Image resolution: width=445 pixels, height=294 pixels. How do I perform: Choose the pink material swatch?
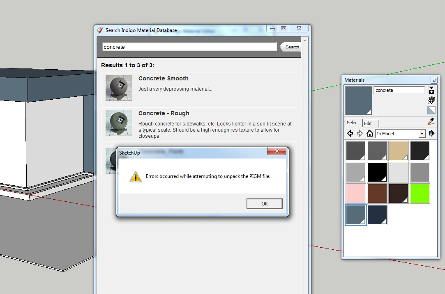pos(356,194)
